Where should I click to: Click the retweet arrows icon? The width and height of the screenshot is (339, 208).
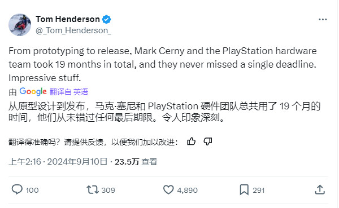pos(93,190)
